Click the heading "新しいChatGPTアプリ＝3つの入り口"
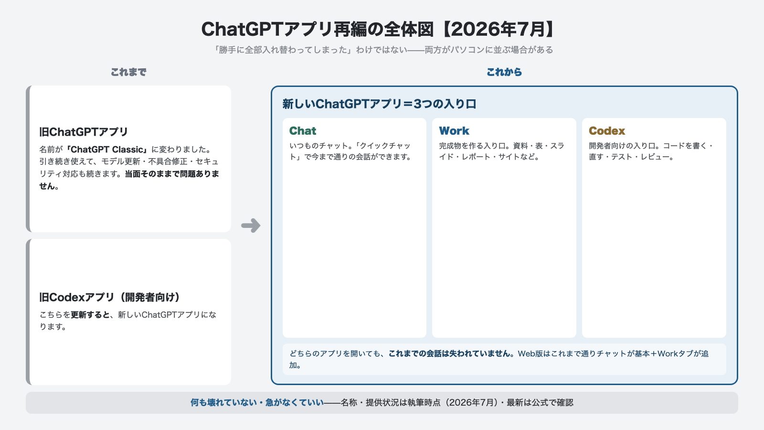Image resolution: width=764 pixels, height=430 pixels. [380, 104]
